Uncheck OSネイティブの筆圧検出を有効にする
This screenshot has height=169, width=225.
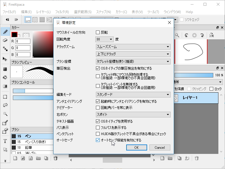point(98,68)
